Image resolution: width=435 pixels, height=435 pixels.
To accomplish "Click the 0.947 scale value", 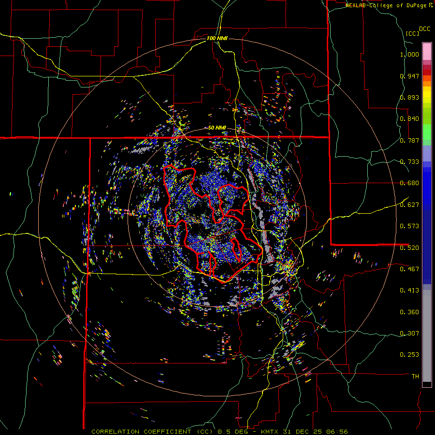I will tap(409, 76).
